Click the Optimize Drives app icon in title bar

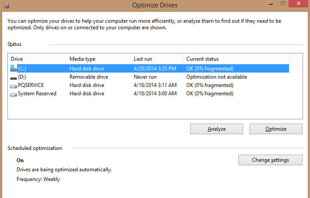6,5
